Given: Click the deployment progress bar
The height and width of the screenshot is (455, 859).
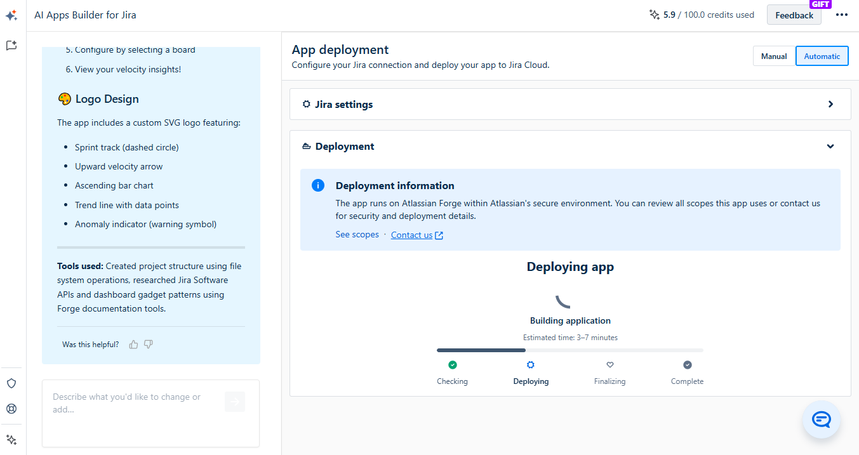Looking at the screenshot, I should point(569,350).
